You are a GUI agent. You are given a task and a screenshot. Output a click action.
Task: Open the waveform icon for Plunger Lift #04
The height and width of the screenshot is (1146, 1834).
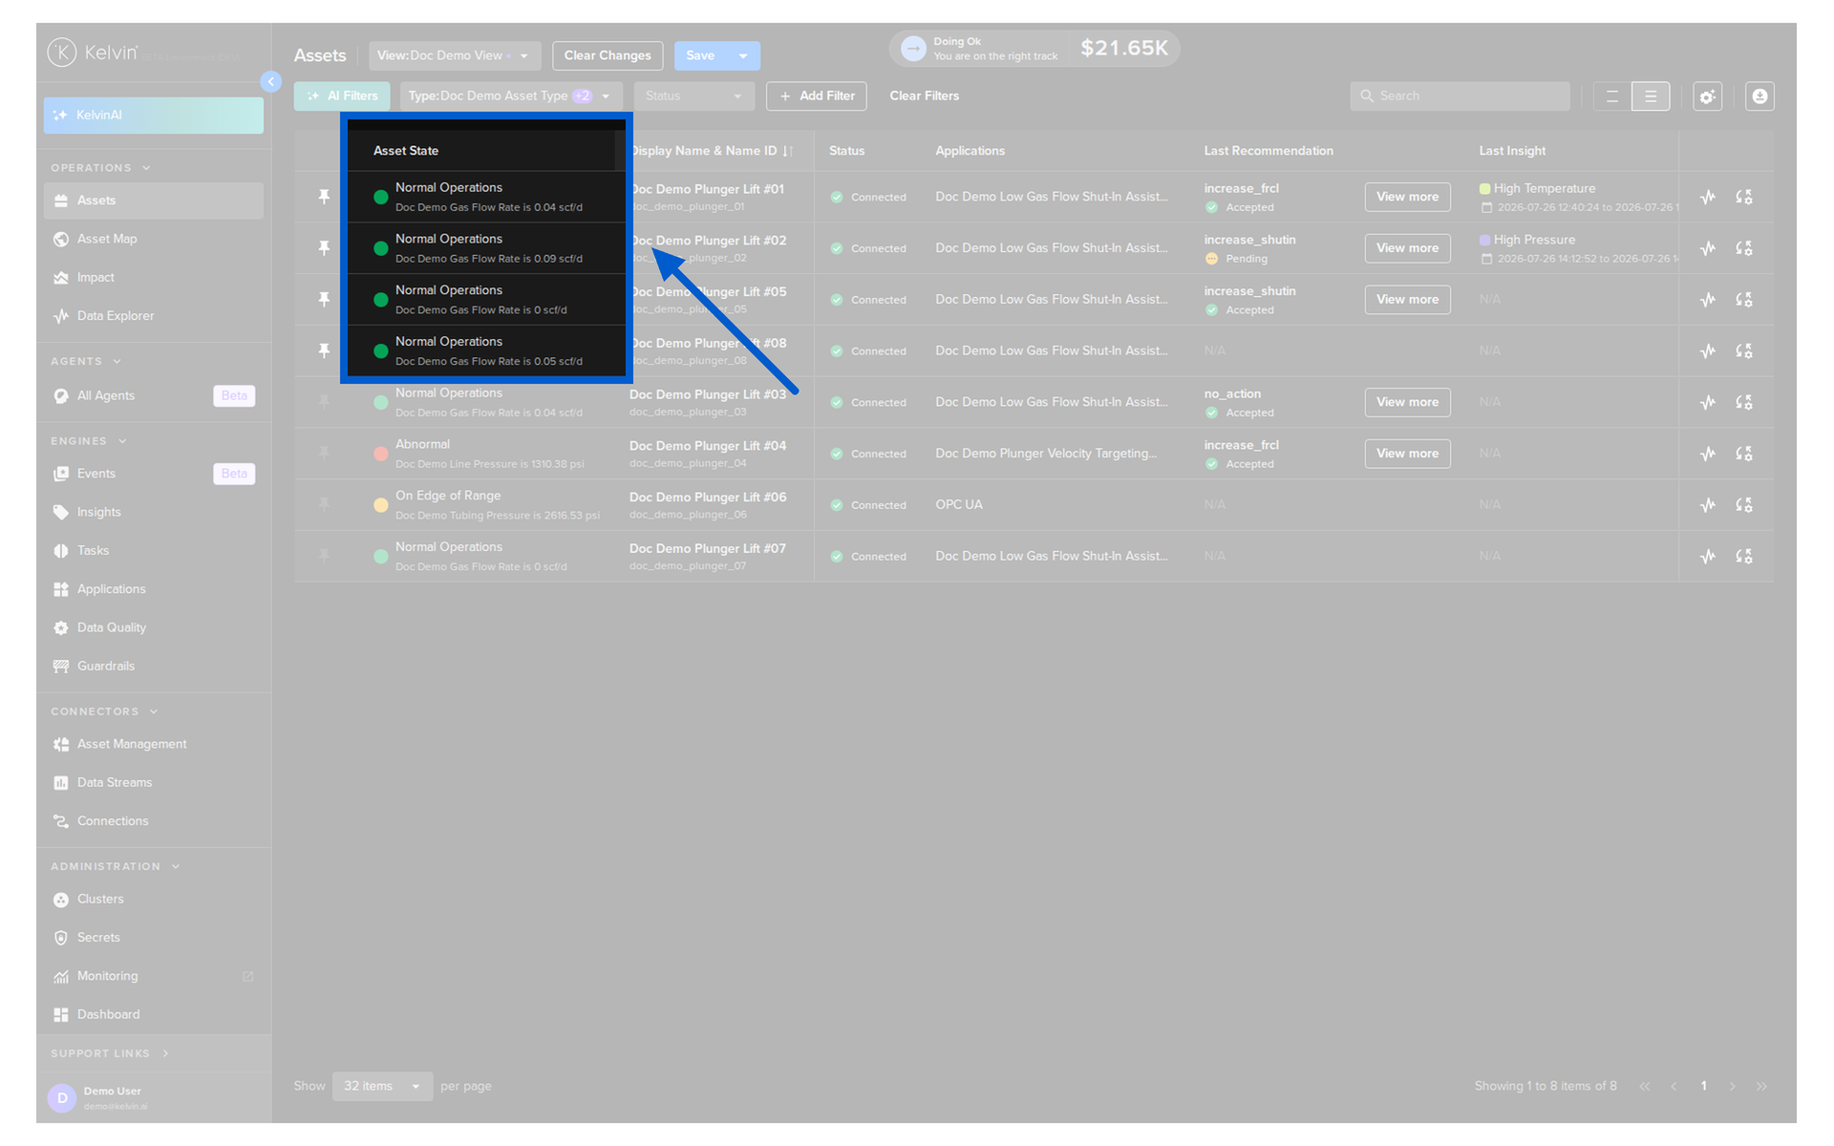[x=1708, y=454]
